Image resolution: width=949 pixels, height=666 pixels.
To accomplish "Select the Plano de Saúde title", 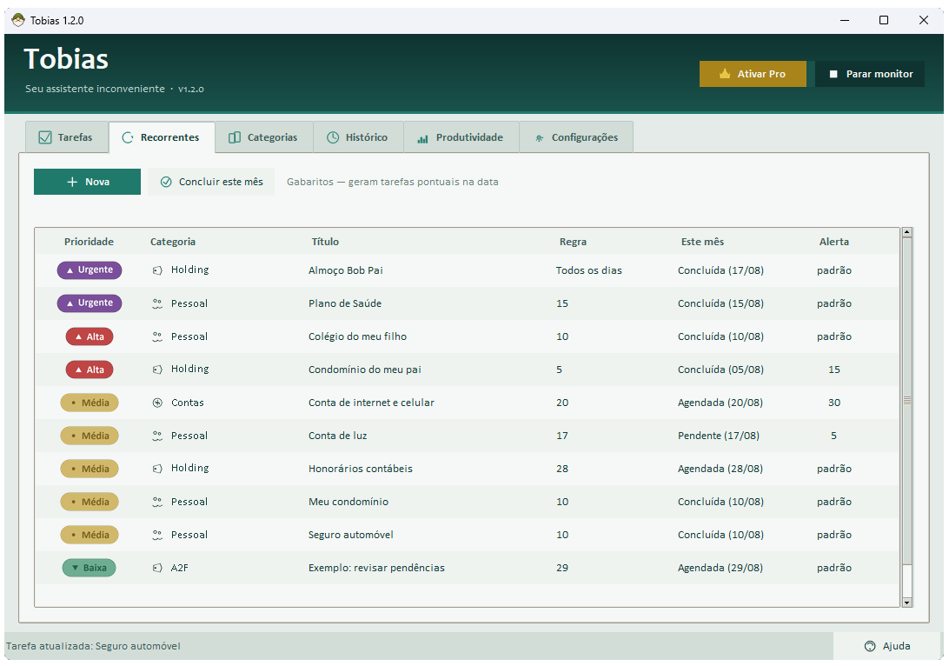I will click(345, 304).
